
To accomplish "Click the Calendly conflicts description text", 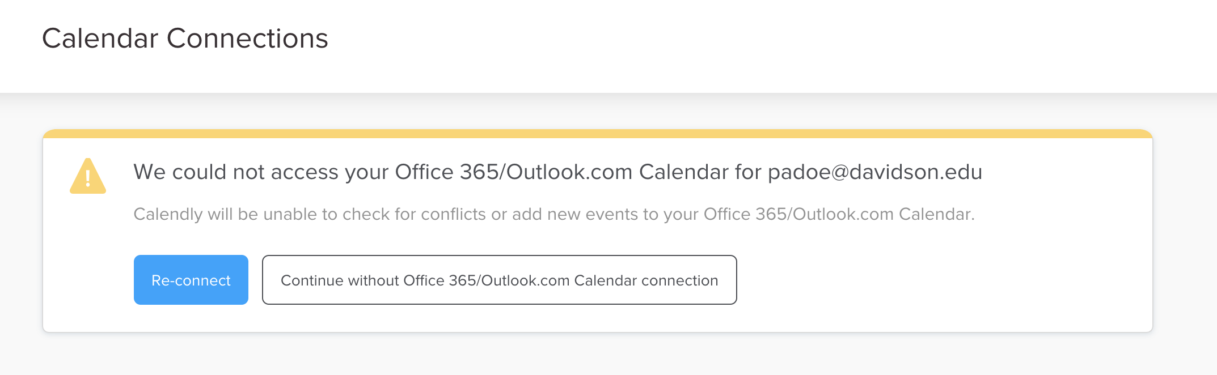I will [554, 214].
